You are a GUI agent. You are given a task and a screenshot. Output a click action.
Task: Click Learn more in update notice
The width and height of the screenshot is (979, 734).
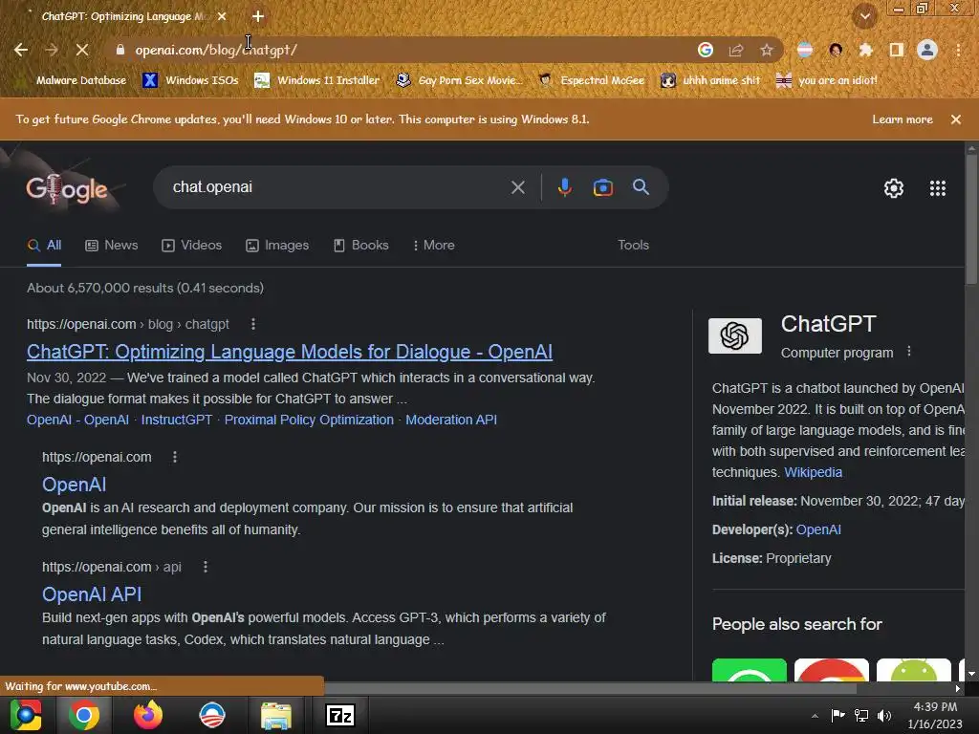point(903,119)
